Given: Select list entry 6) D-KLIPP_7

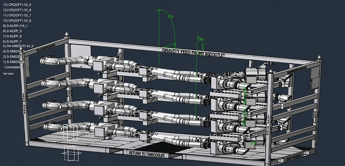Looking at the screenshot, I should pos(12,41).
